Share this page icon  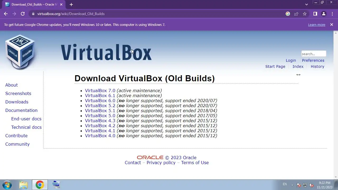pos(296,14)
